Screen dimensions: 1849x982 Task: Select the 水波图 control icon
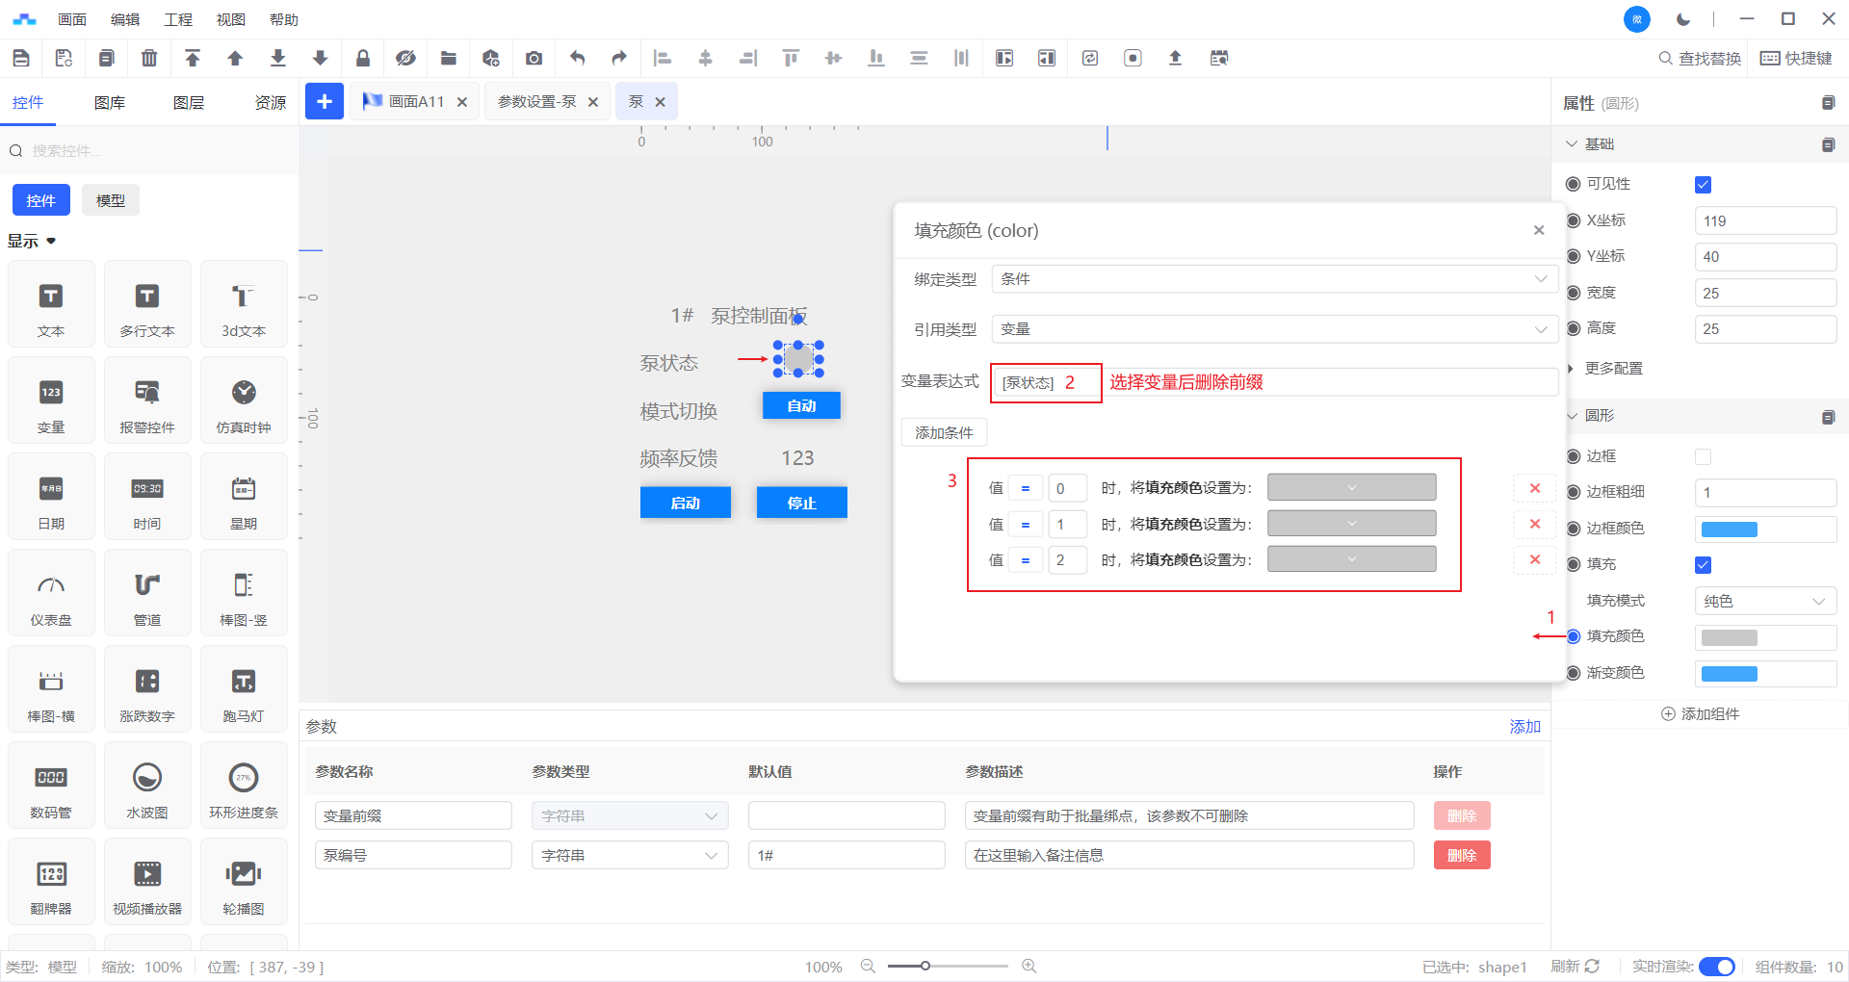point(147,785)
